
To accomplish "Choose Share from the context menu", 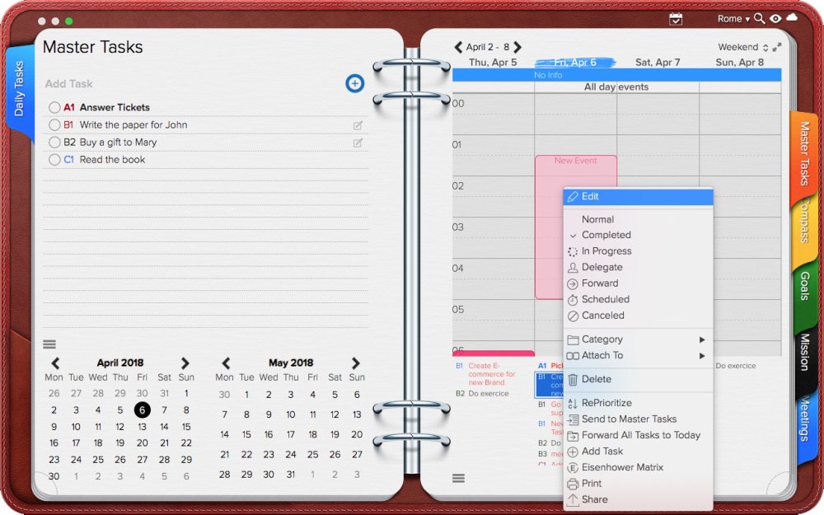I will pos(638,499).
